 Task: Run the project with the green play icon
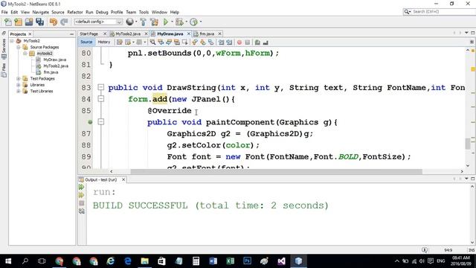166,22
